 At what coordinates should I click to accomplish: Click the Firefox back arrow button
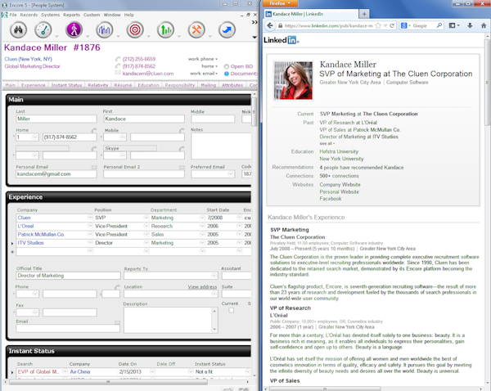[270, 25]
